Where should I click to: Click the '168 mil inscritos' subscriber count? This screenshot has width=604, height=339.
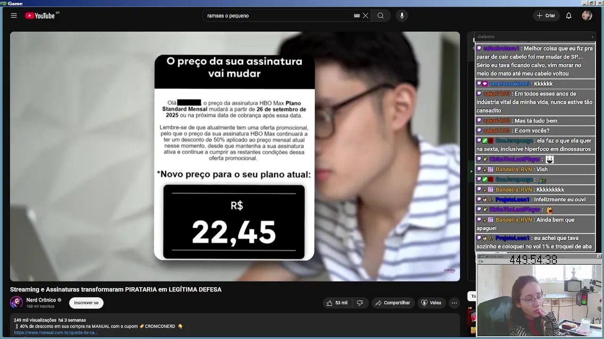pos(40,307)
